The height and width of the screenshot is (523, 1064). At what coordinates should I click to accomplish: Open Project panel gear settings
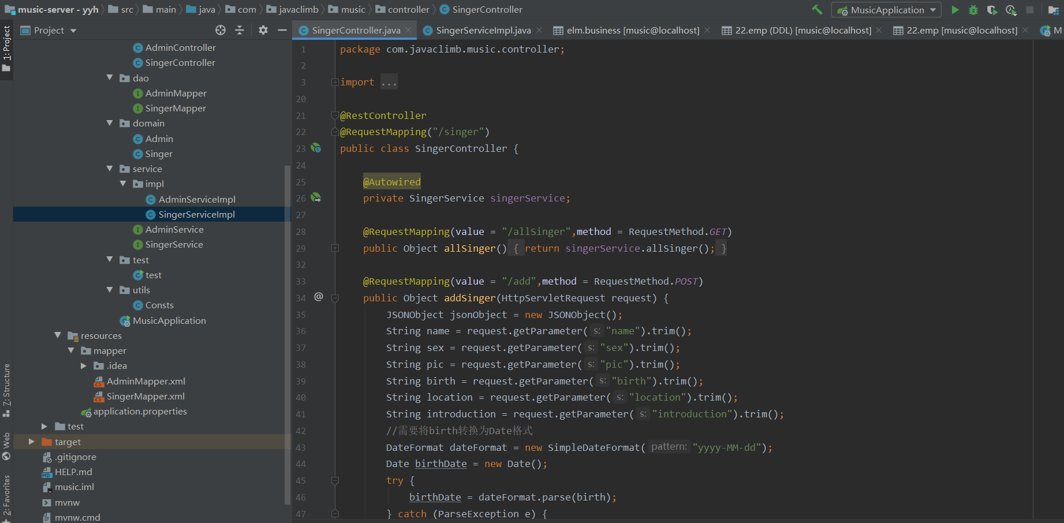(x=263, y=30)
